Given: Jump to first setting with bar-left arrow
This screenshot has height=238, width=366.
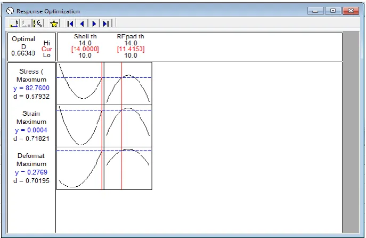Looking at the screenshot, I should (x=70, y=23).
